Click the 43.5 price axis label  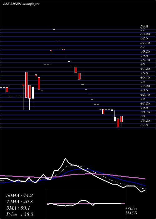click(144, 90)
